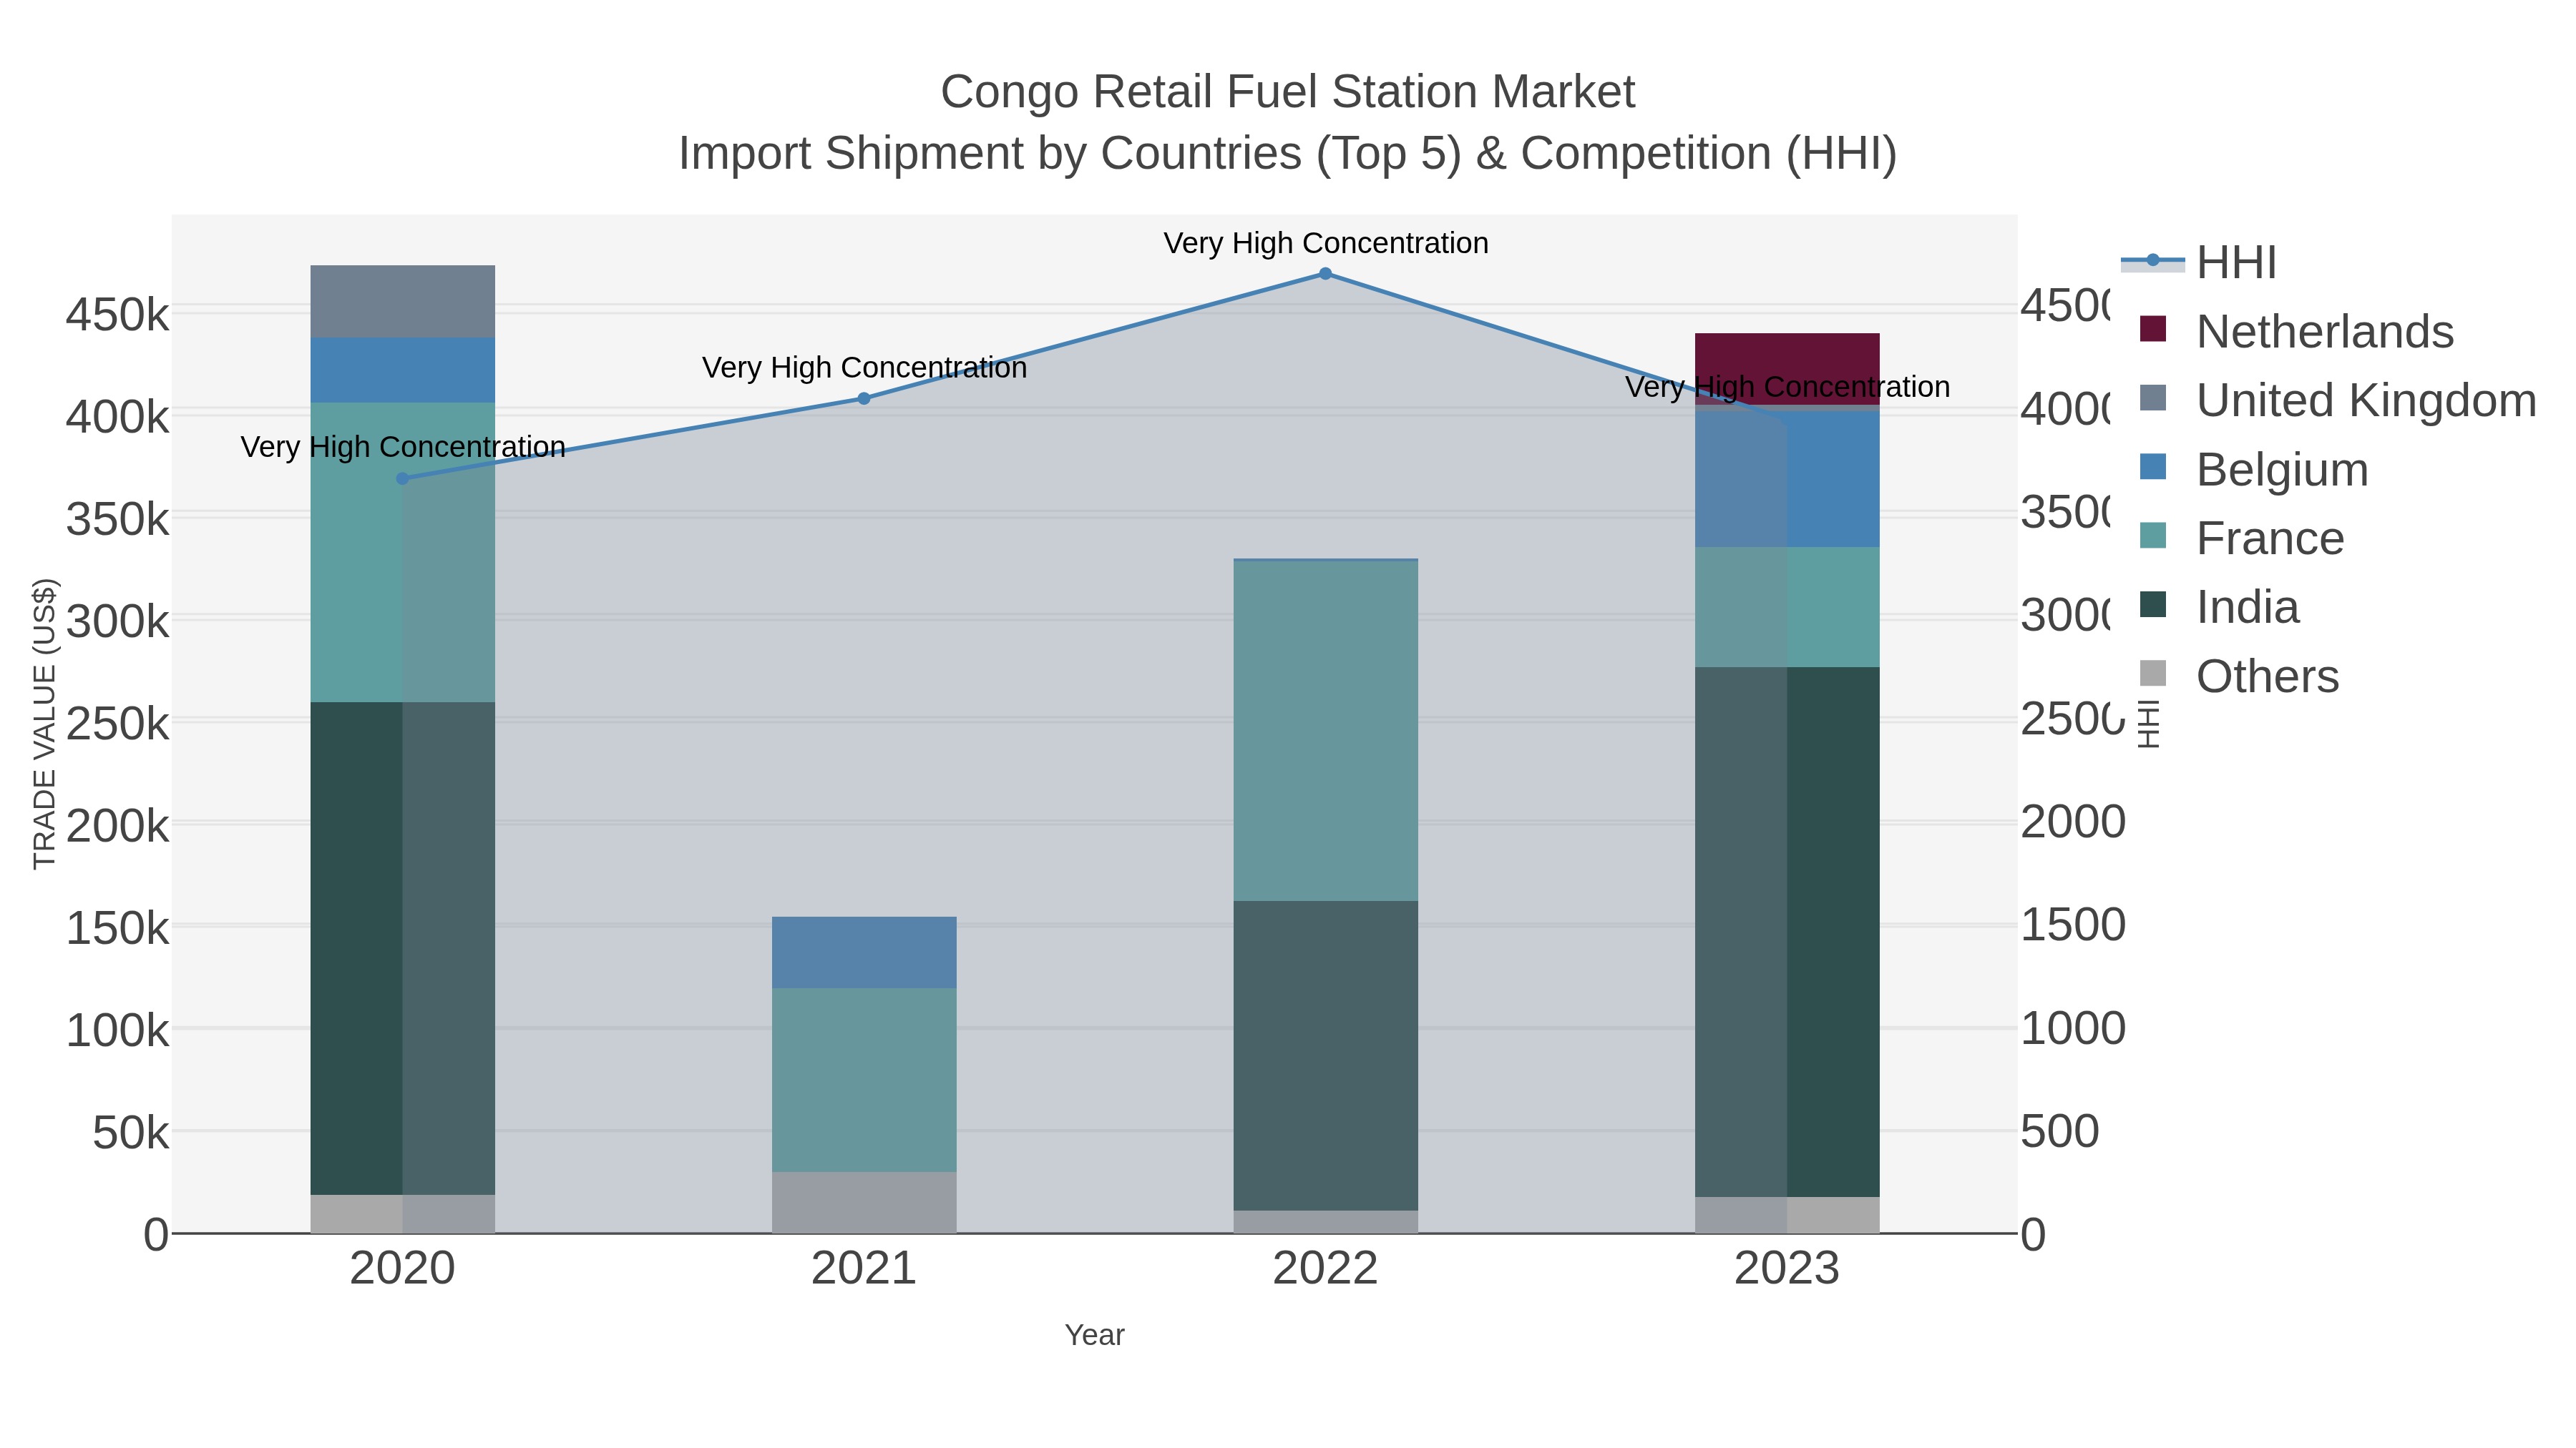Click the TRADE VALUE (US$) axis title
Viewport: 2576px width, 1448px height.
45,724
